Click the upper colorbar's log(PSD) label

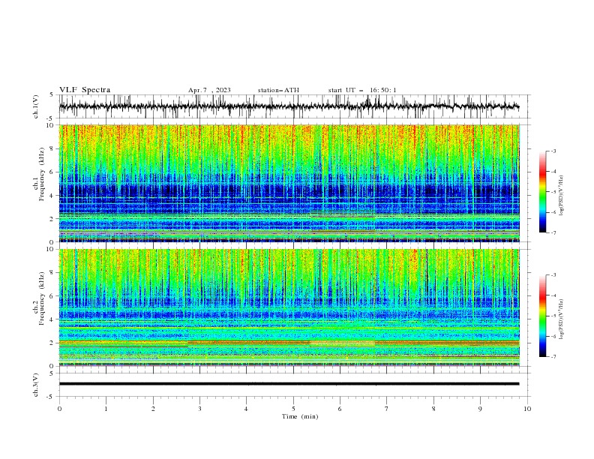click(562, 196)
